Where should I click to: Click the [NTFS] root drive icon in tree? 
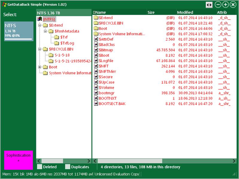coord(39,19)
